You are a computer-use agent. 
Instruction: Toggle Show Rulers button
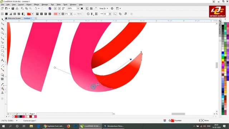(87, 9)
